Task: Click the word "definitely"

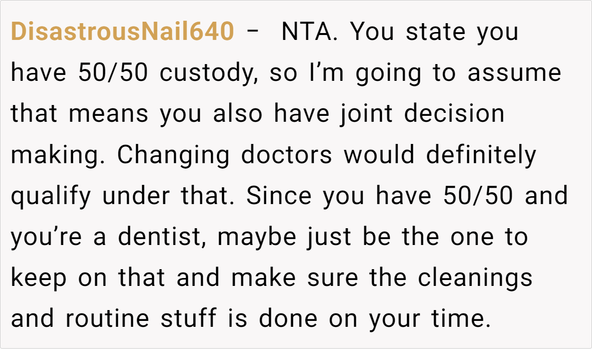Action: [481, 156]
